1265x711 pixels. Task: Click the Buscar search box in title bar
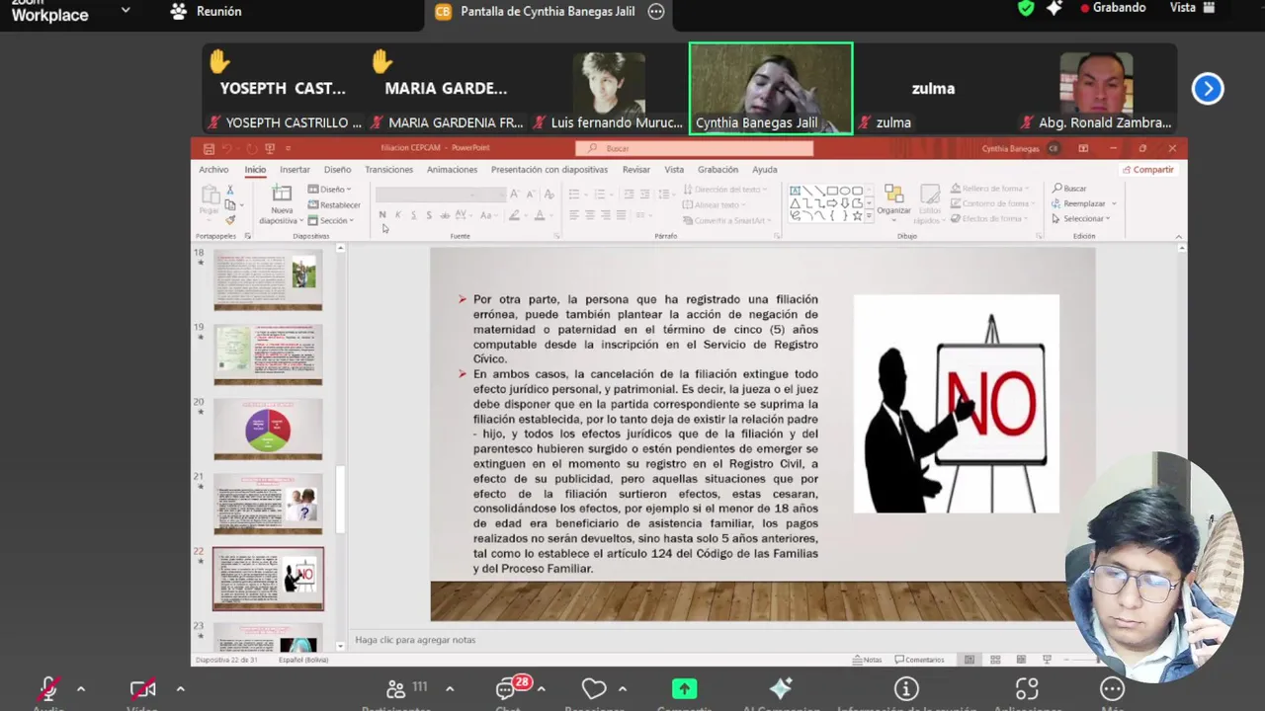click(x=694, y=148)
